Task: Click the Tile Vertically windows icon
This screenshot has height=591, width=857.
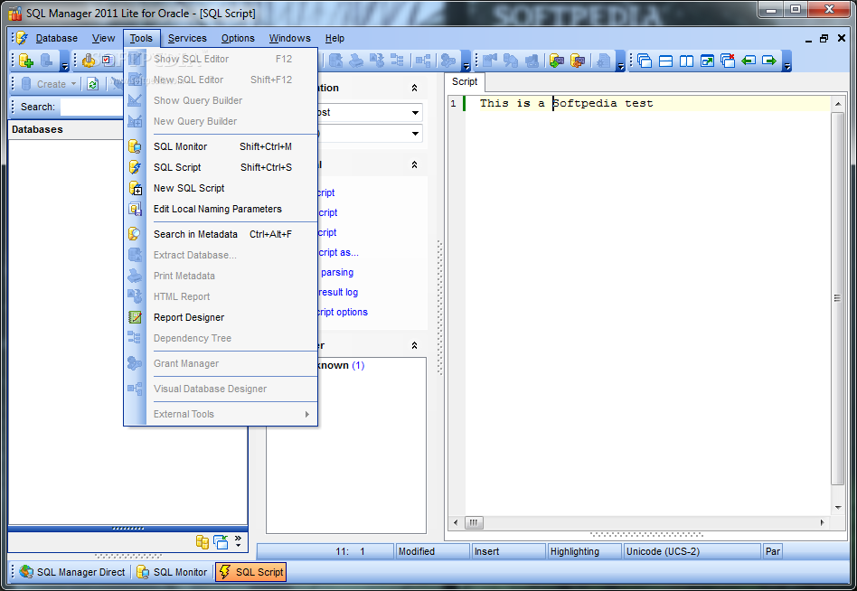Action: pos(686,60)
